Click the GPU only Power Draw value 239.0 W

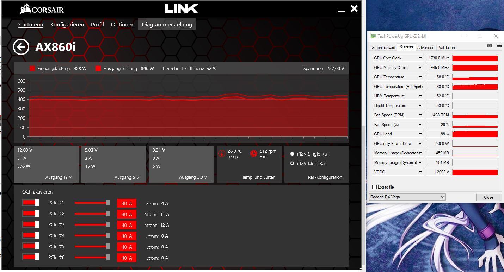click(438, 144)
